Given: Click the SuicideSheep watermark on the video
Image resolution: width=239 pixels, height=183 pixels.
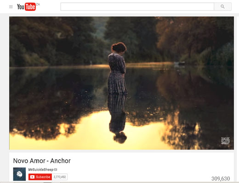Looking at the screenshot, I should (x=225, y=140).
